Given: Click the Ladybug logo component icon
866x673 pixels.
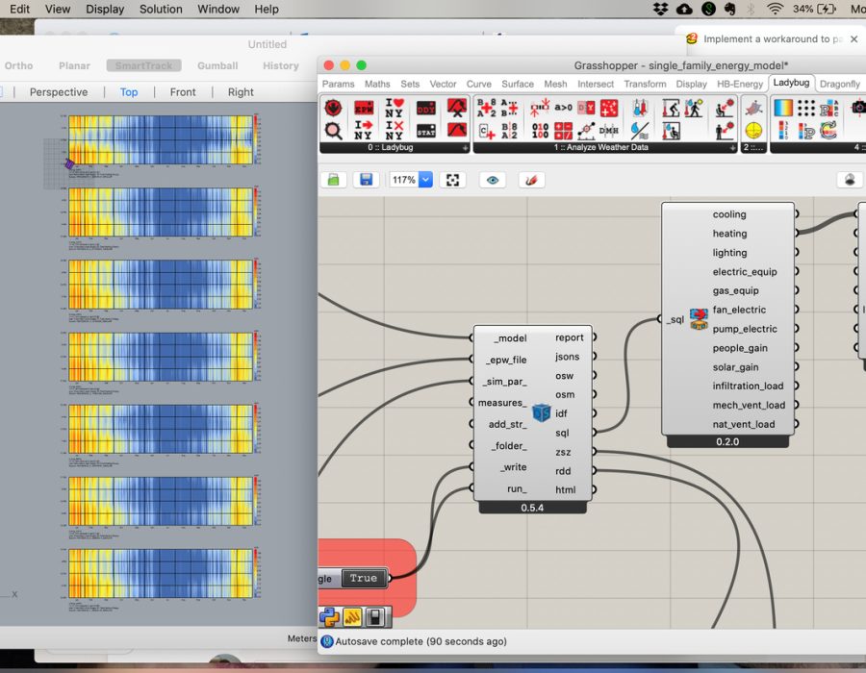Looking at the screenshot, I should pyautogui.click(x=333, y=108).
